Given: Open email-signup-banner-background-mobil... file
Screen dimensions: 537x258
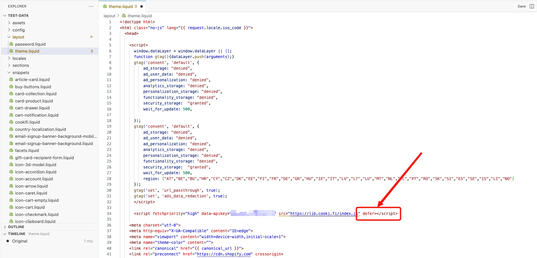Looking at the screenshot, I should 56,136.
